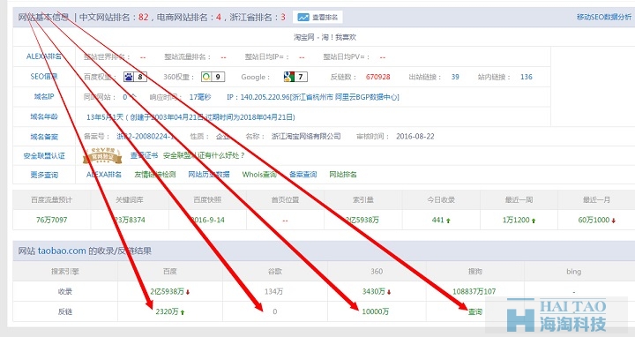Open the 移动SEO数据分析 link
The height and width of the screenshot is (337, 635).
(x=603, y=17)
